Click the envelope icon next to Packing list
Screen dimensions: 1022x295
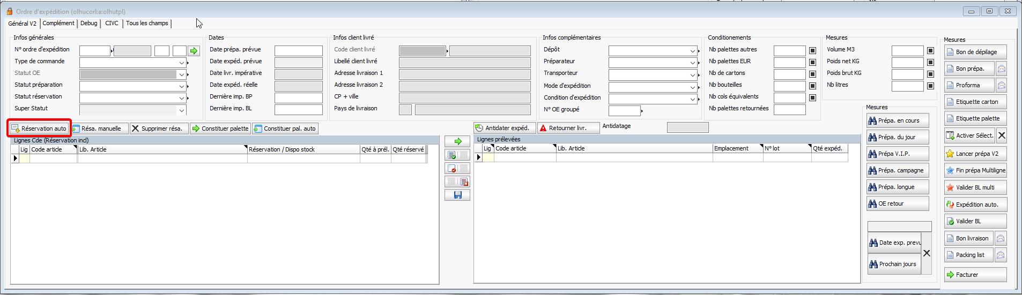(1001, 255)
